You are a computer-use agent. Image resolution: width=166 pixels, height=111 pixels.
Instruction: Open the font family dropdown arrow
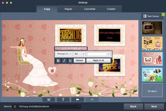pyautogui.click(x=71, y=54)
